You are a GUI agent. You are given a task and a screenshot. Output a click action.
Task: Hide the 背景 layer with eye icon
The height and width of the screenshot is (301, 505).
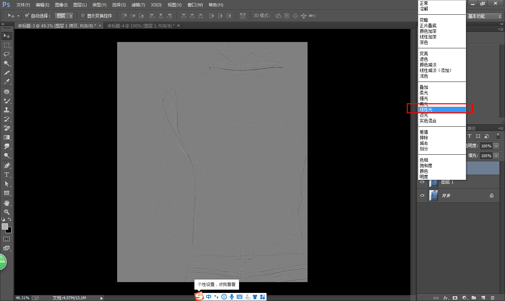pyautogui.click(x=422, y=195)
